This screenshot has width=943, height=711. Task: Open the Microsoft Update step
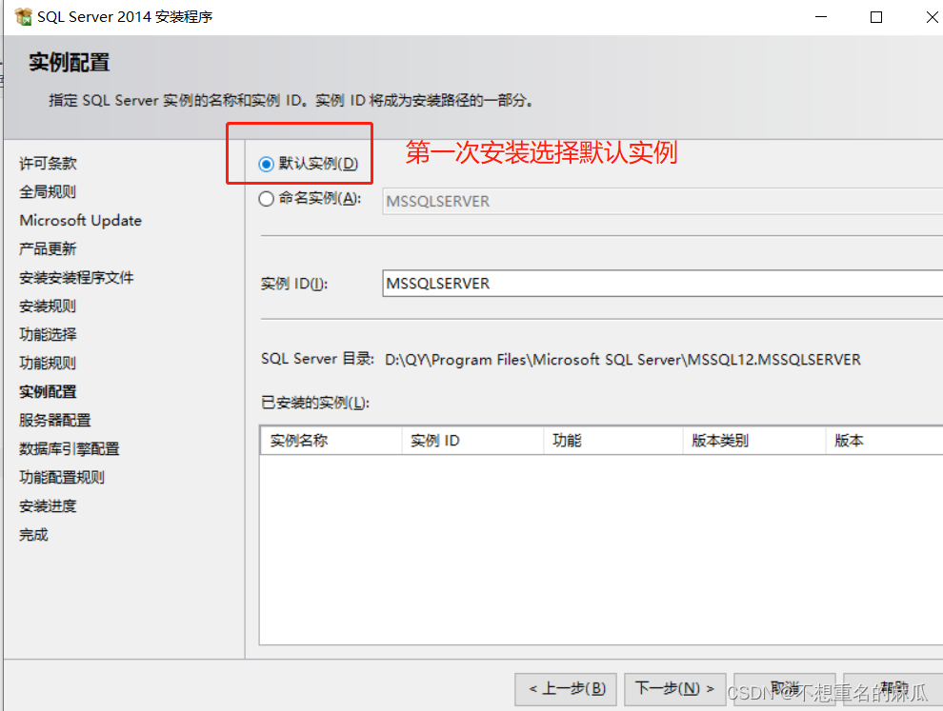click(x=80, y=220)
